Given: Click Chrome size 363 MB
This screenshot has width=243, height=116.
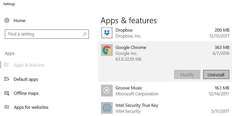Looking at the screenshot, I should pos(222,47).
